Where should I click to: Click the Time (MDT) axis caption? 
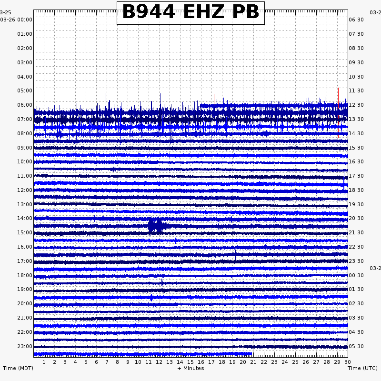[x=18, y=368]
